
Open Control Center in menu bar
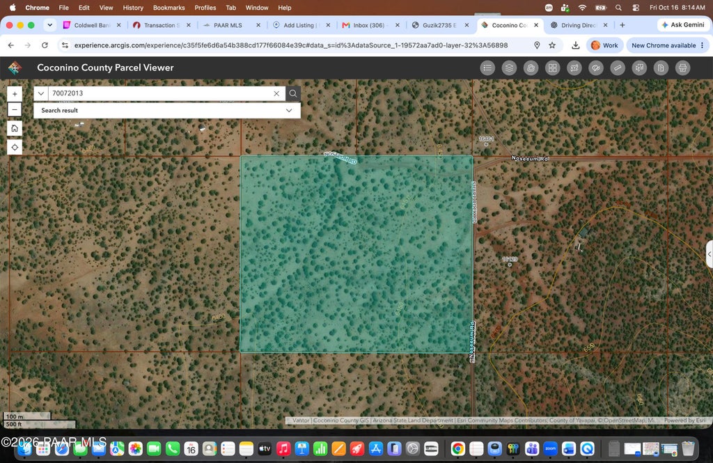tap(636, 7)
